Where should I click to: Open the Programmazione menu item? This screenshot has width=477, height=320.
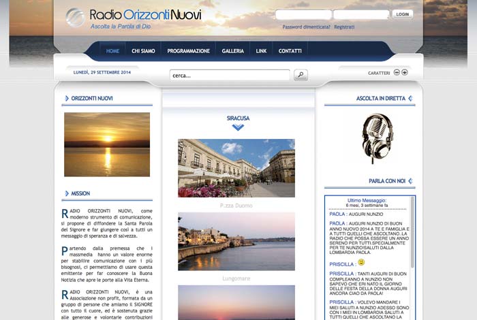188,51
